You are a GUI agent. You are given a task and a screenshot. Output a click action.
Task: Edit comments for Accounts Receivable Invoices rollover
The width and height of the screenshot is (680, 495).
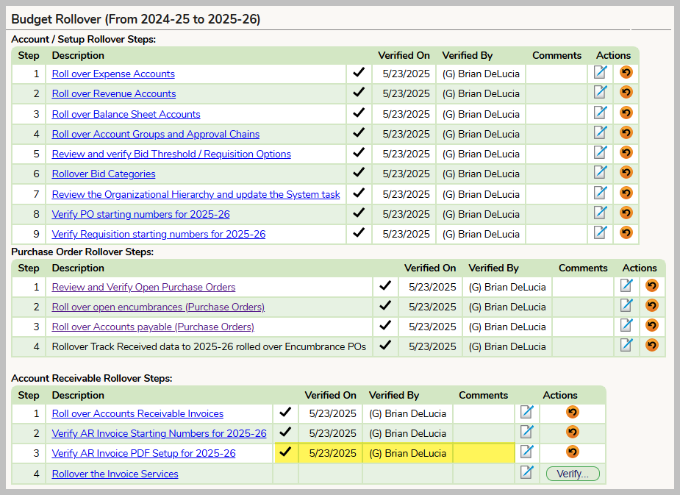[x=527, y=412]
